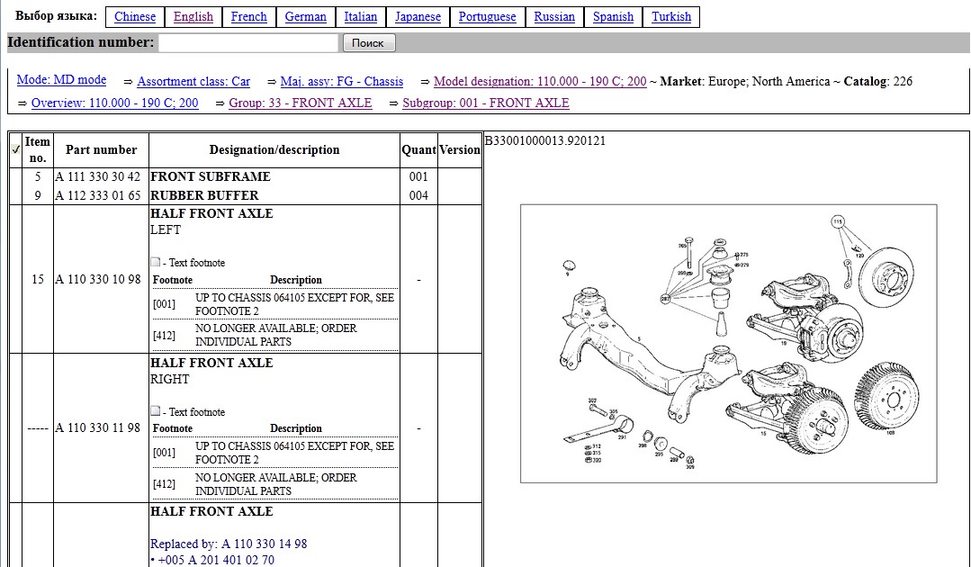Click the Поиск search button
971x567 pixels.
click(368, 42)
